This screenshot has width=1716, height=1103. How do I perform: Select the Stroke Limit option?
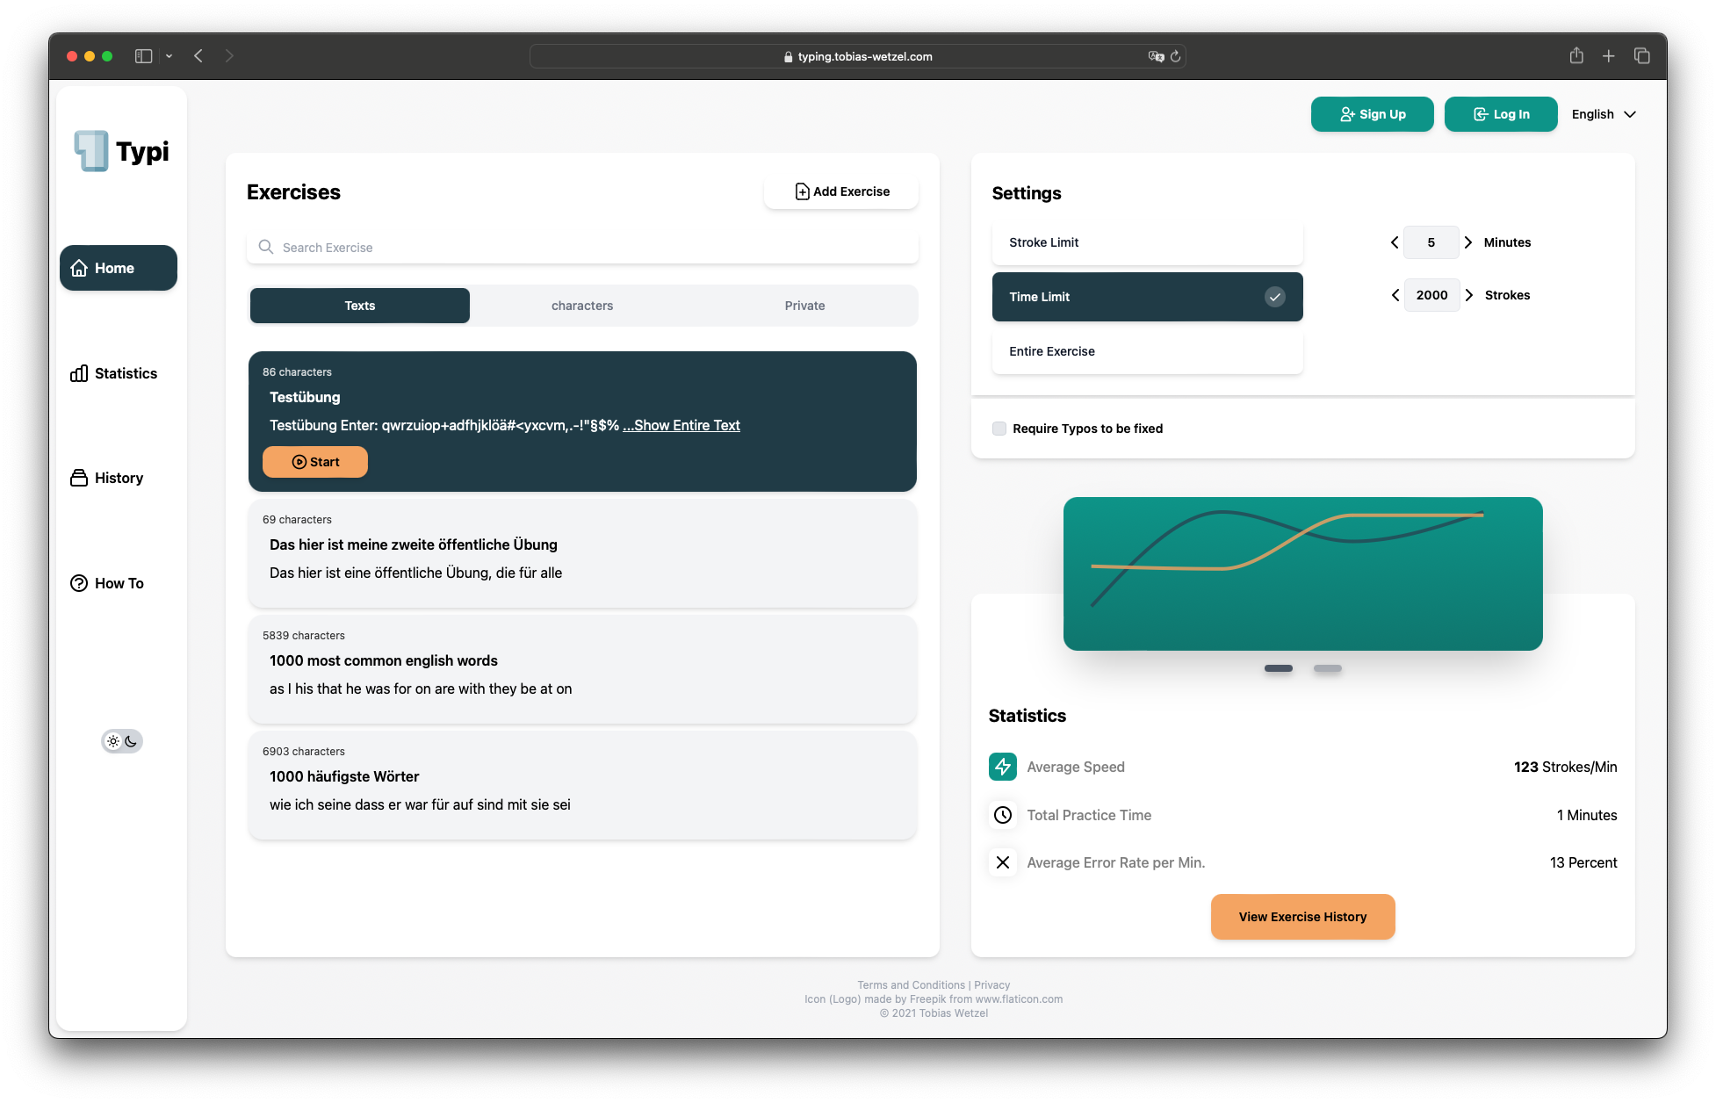pos(1147,242)
